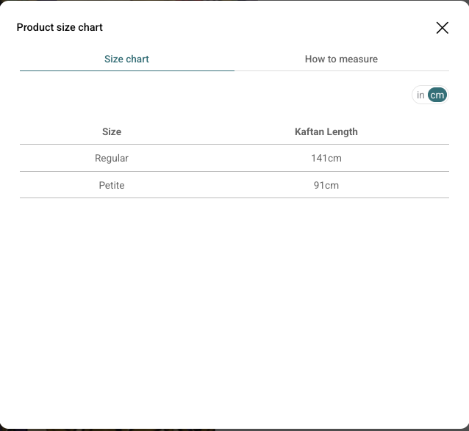This screenshot has width=469, height=431.
Task: Switch to the How to measure tab
Action: click(341, 59)
